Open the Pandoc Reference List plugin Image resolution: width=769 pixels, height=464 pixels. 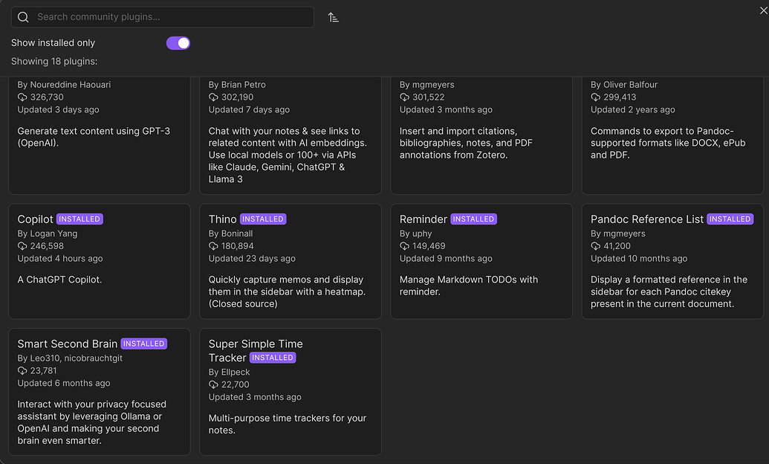(672, 261)
